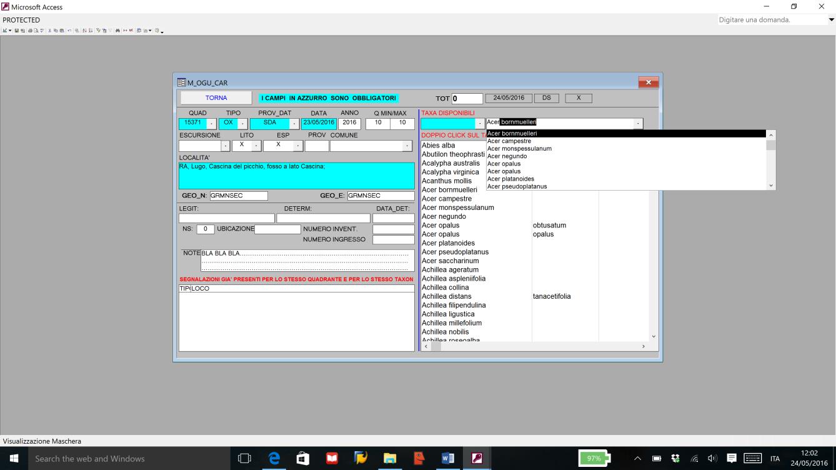Click the taxa list vertical scrollbar down arrow
Image resolution: width=836 pixels, height=470 pixels.
(654, 337)
